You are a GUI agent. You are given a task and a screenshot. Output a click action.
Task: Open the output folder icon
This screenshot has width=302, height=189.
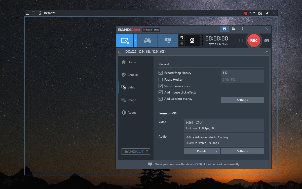[x=233, y=29]
